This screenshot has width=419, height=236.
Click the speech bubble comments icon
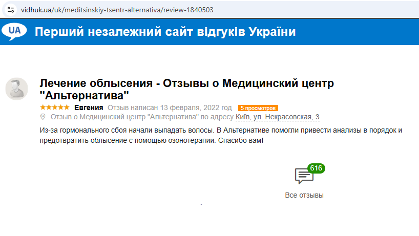point(304,176)
